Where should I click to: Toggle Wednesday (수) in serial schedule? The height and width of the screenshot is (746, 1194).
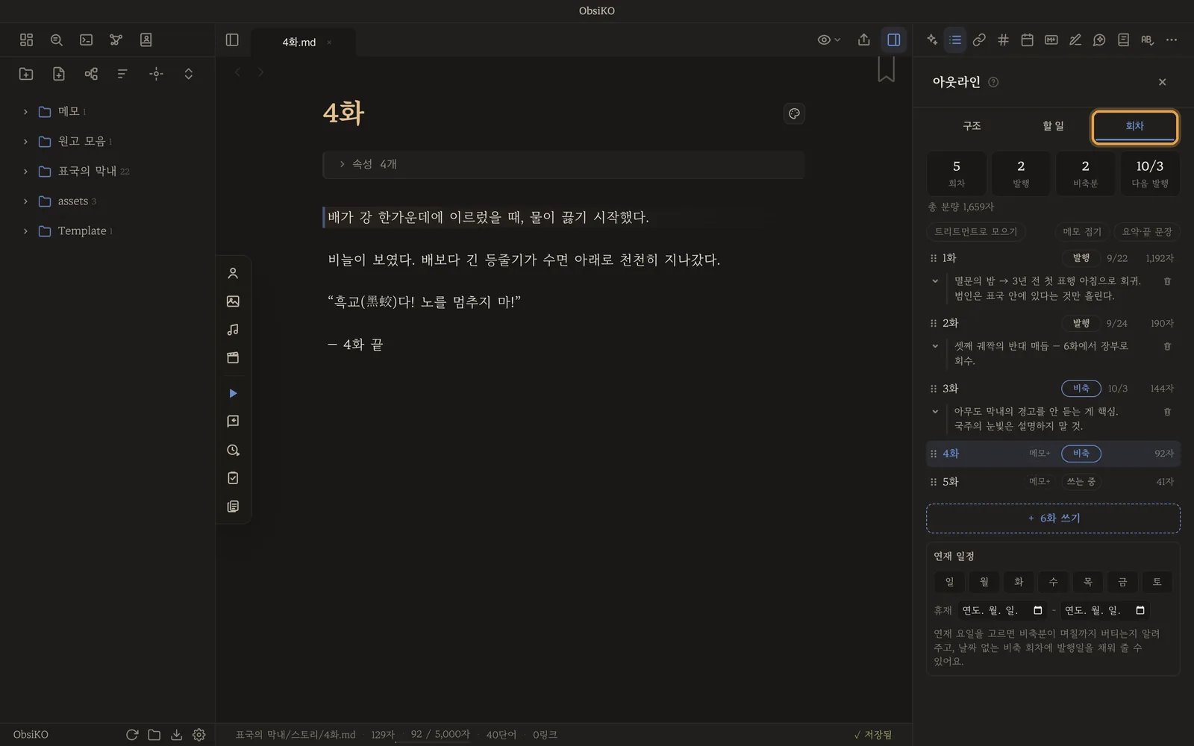tap(1053, 582)
